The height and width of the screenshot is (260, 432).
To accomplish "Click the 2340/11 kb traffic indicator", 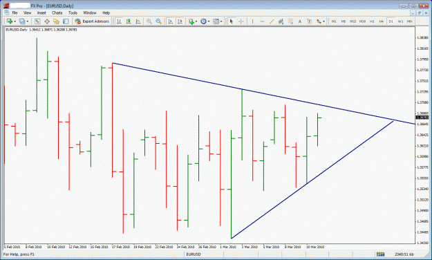I will point(404,254).
